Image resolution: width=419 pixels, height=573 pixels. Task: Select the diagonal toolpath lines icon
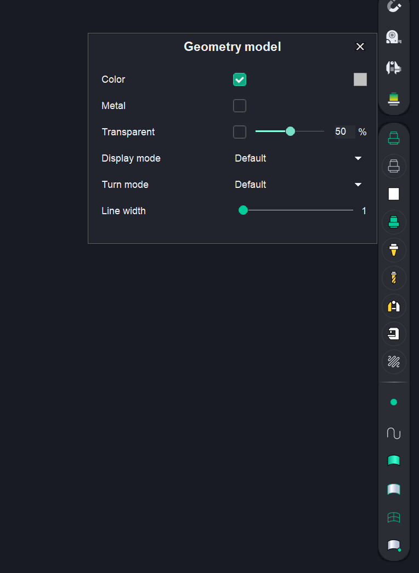point(394,362)
